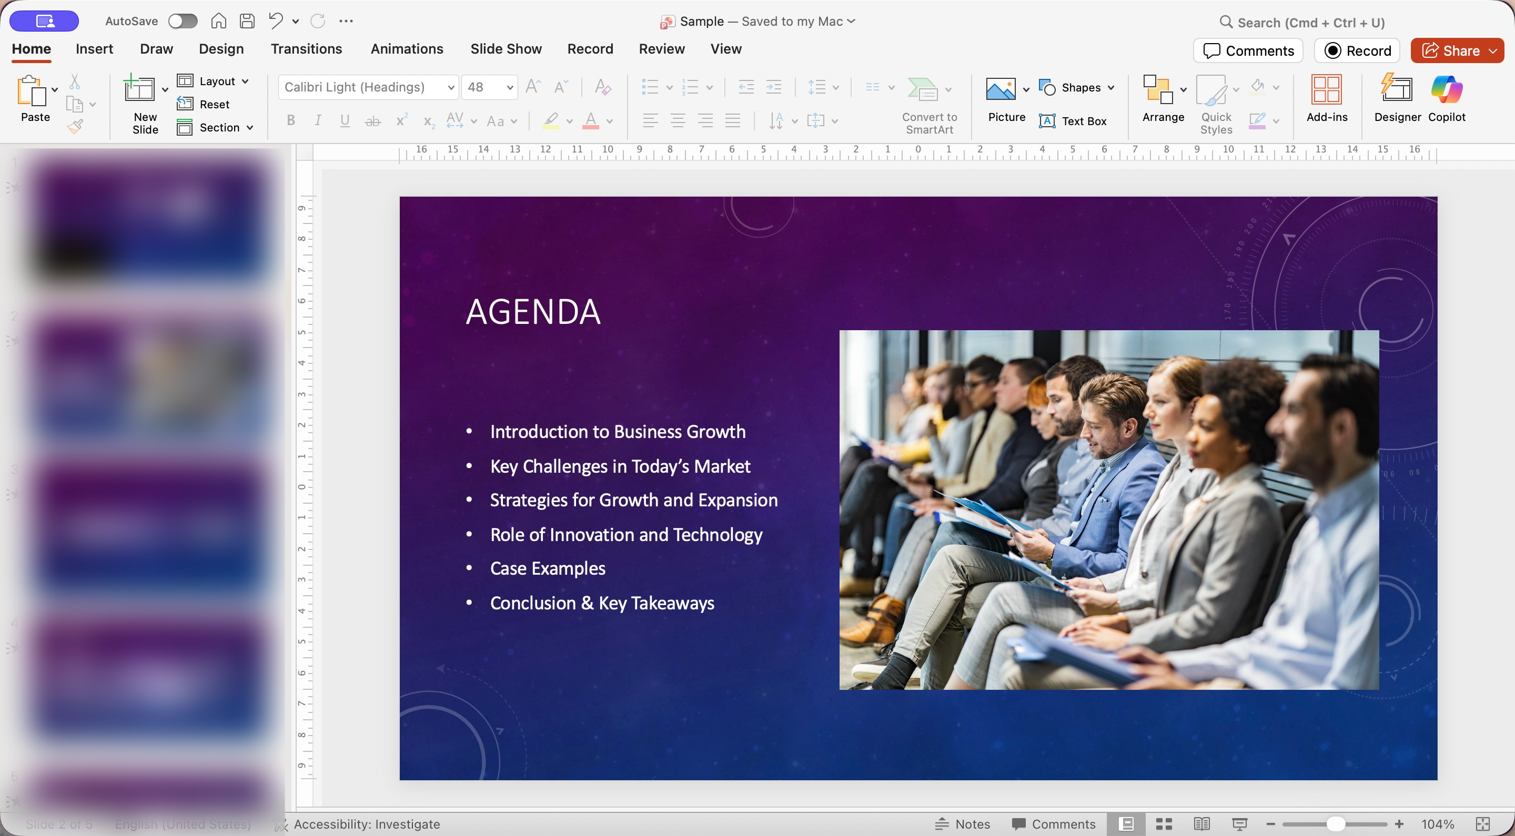Viewport: 1515px width, 836px height.
Task: Click the zoom slider handle
Action: click(1335, 824)
